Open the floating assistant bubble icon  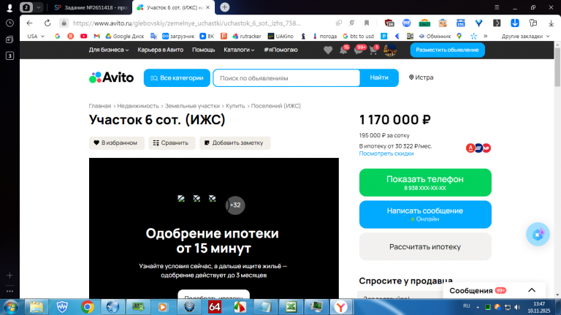coord(538,234)
